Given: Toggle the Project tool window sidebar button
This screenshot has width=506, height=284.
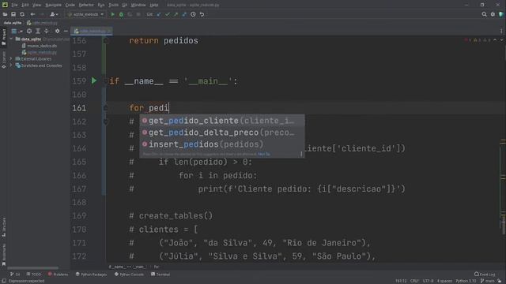Looking at the screenshot, I should (3, 37).
